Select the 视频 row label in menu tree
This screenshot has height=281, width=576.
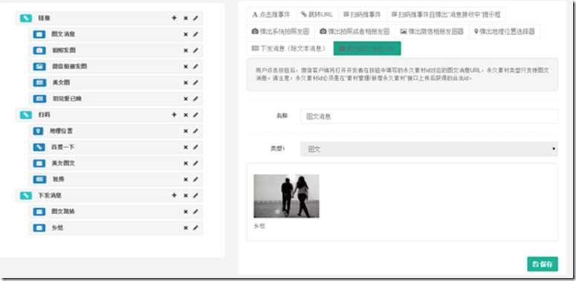coord(59,179)
